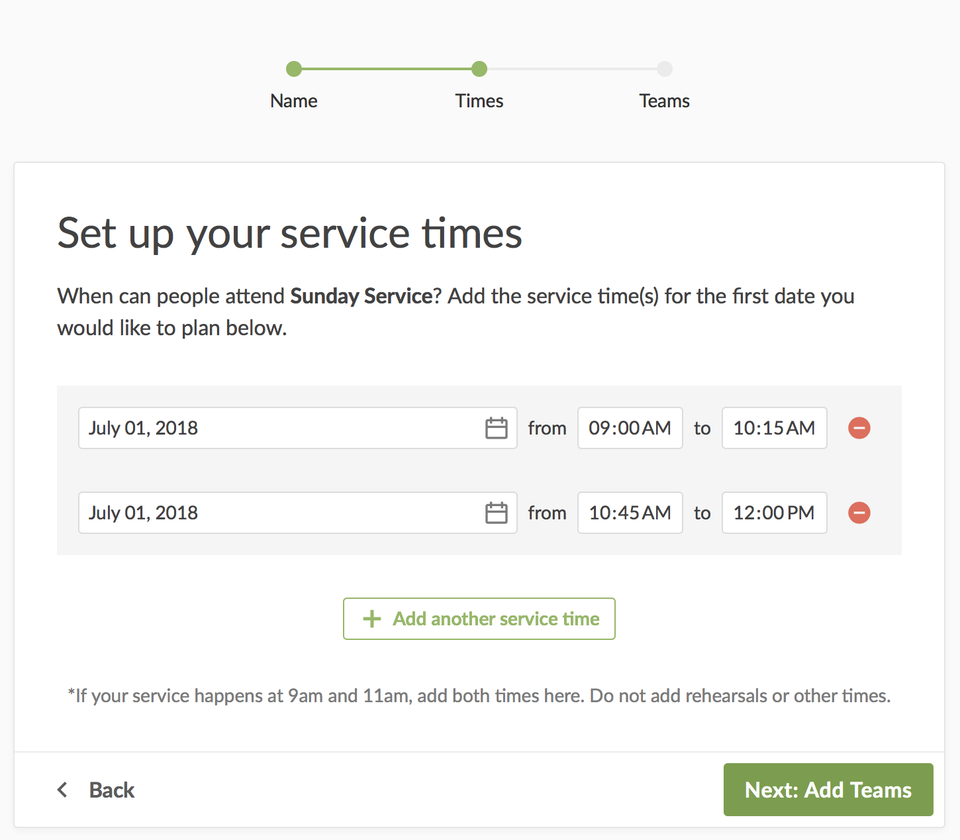Image resolution: width=960 pixels, height=840 pixels.
Task: Remove the 10:45 AM service time
Action: pyautogui.click(x=859, y=513)
